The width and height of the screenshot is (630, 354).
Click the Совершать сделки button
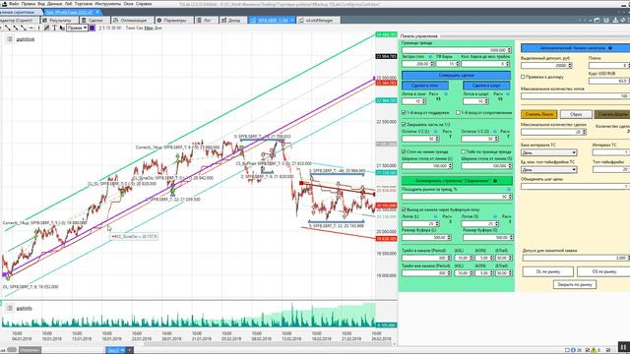coord(456,76)
